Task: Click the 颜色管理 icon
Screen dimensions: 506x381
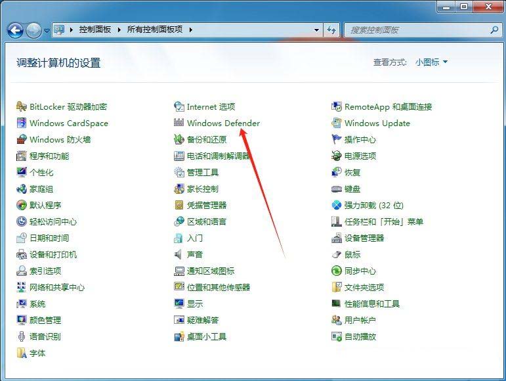Action: [x=21, y=321]
